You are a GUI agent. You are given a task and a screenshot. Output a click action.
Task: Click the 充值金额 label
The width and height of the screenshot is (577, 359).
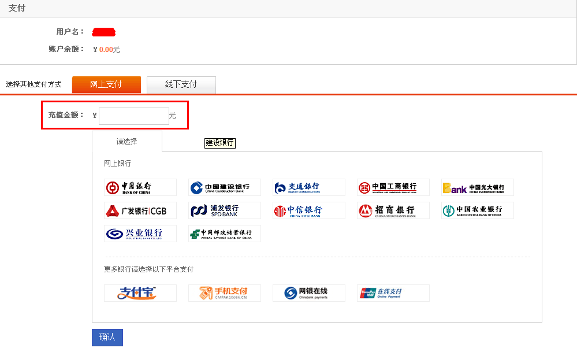click(x=66, y=115)
